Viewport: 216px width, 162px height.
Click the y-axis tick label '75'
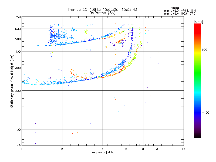pyautogui.click(x=19, y=145)
